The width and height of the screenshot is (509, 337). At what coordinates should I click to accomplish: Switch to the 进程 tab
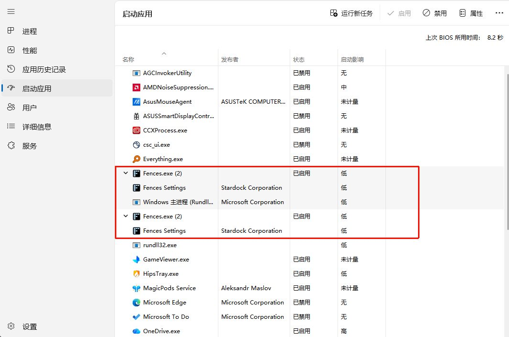coord(29,32)
